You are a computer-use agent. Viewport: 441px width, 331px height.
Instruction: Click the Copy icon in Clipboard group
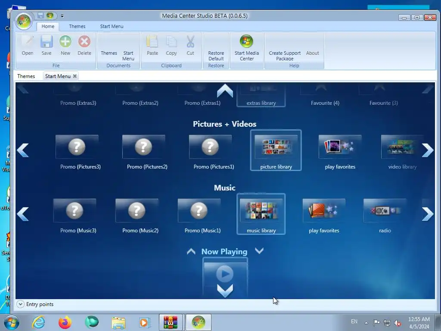pos(171,42)
